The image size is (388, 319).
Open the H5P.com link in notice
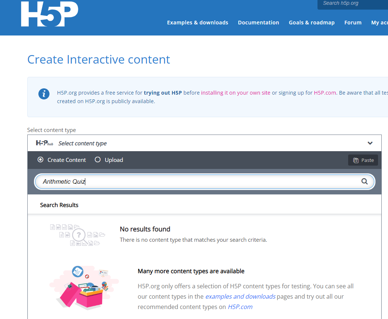coord(325,93)
